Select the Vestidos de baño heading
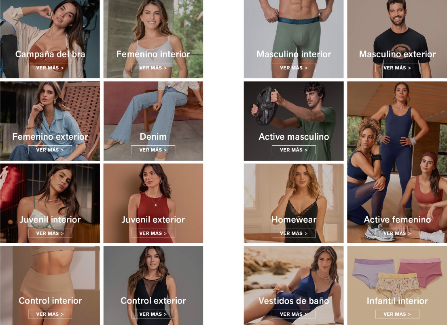Viewport: 447px width, 325px height. coord(294,301)
